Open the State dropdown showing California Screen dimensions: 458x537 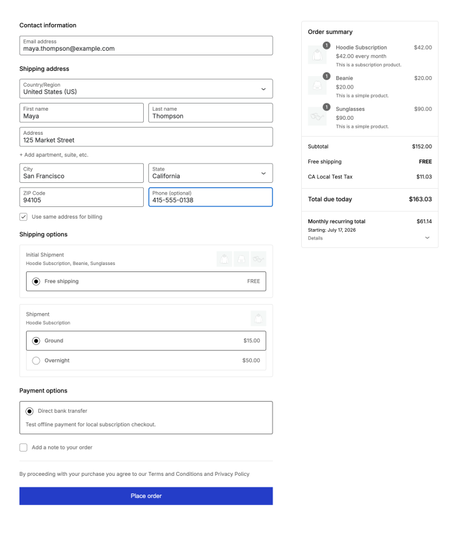pyautogui.click(x=211, y=173)
